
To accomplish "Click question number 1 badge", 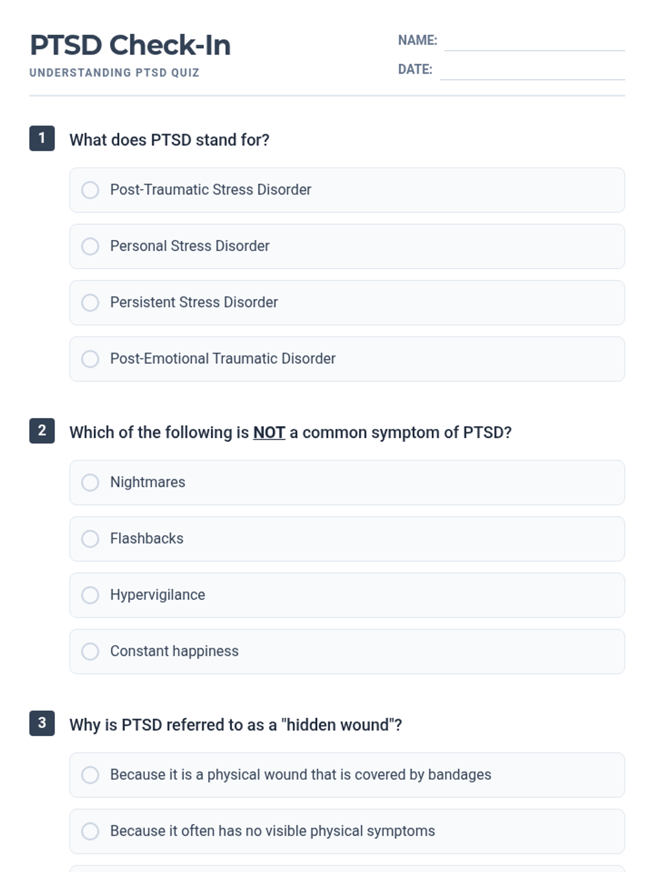I will [42, 138].
